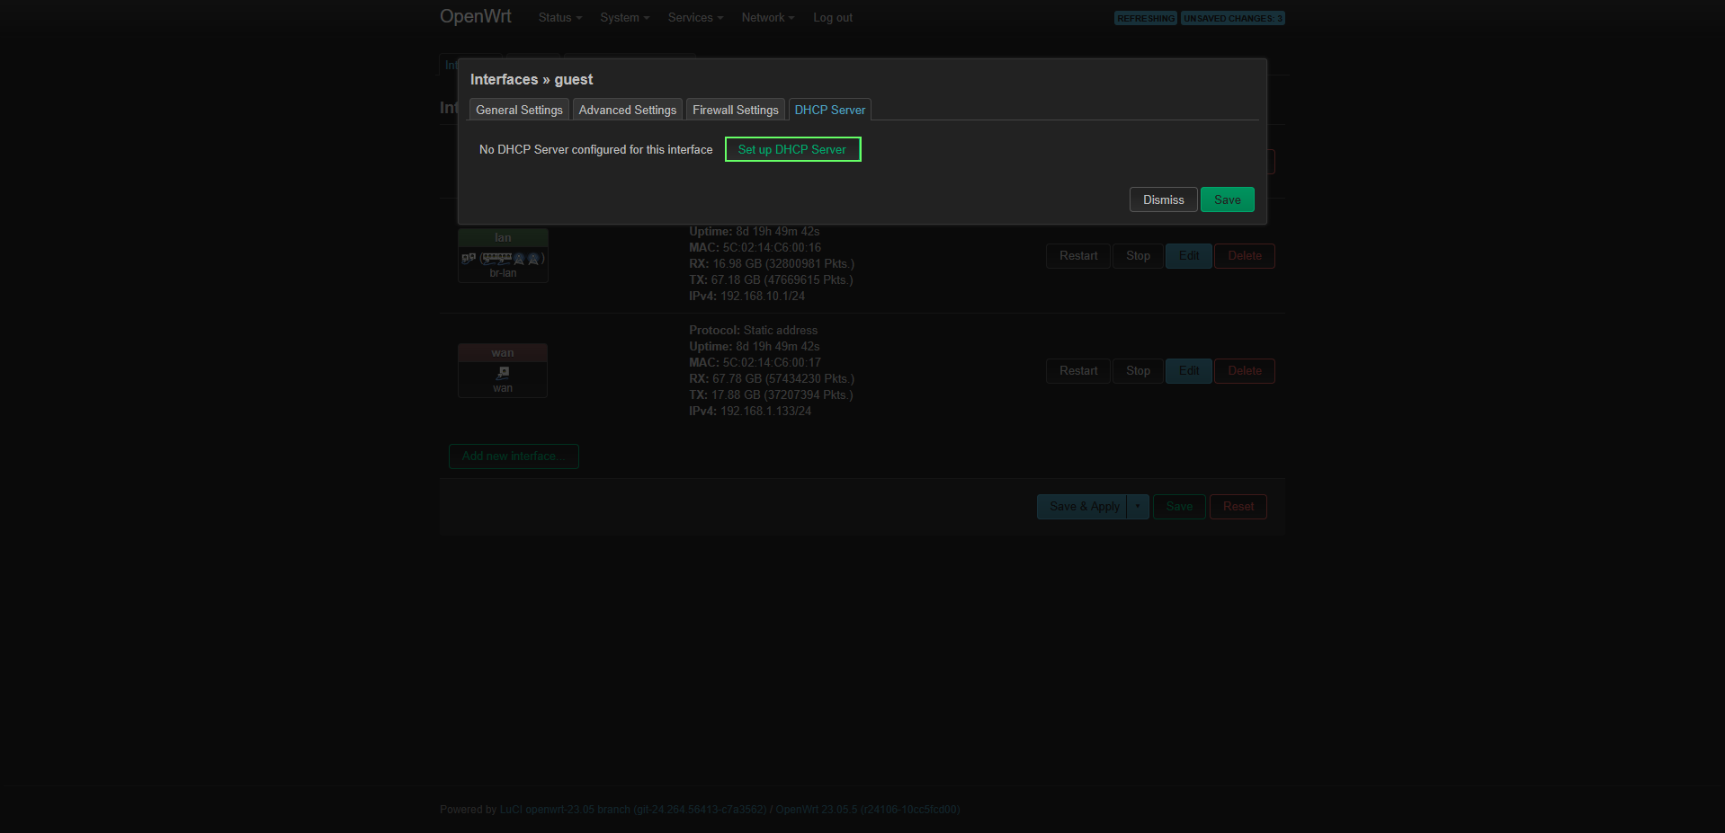Click the page-level Save button beside Reset
This screenshot has height=833, width=1725.
[1179, 507]
